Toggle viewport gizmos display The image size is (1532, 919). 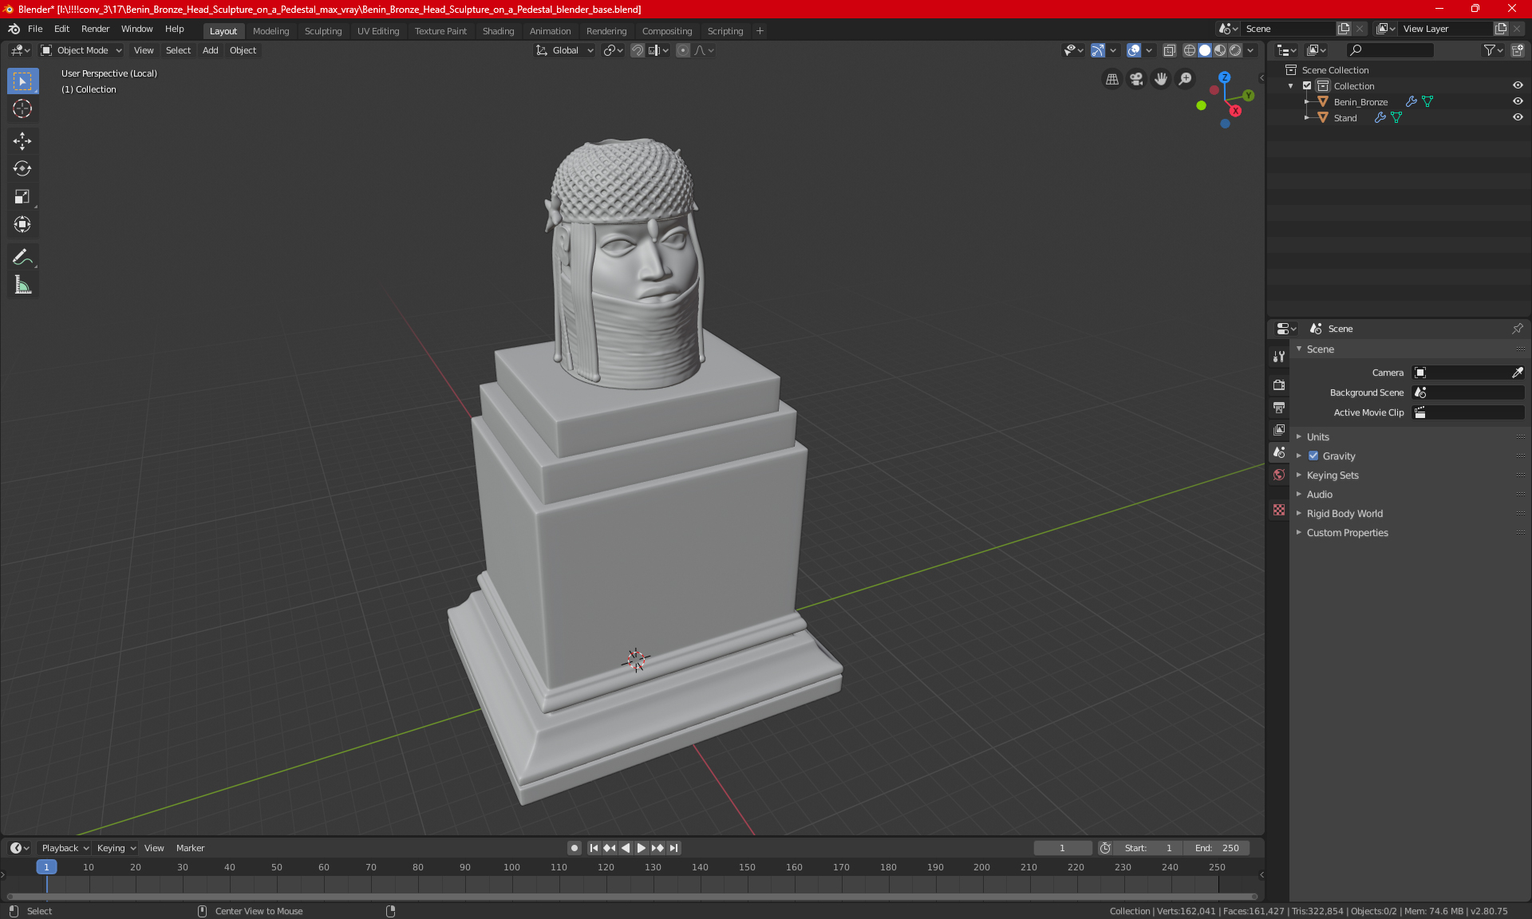tap(1097, 50)
